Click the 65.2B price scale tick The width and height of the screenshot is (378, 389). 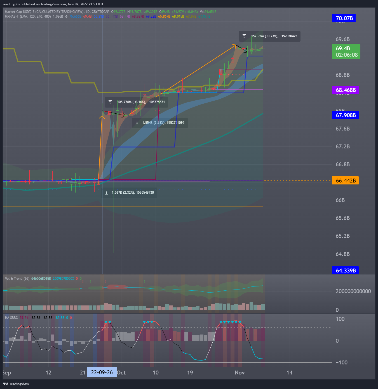342,236
